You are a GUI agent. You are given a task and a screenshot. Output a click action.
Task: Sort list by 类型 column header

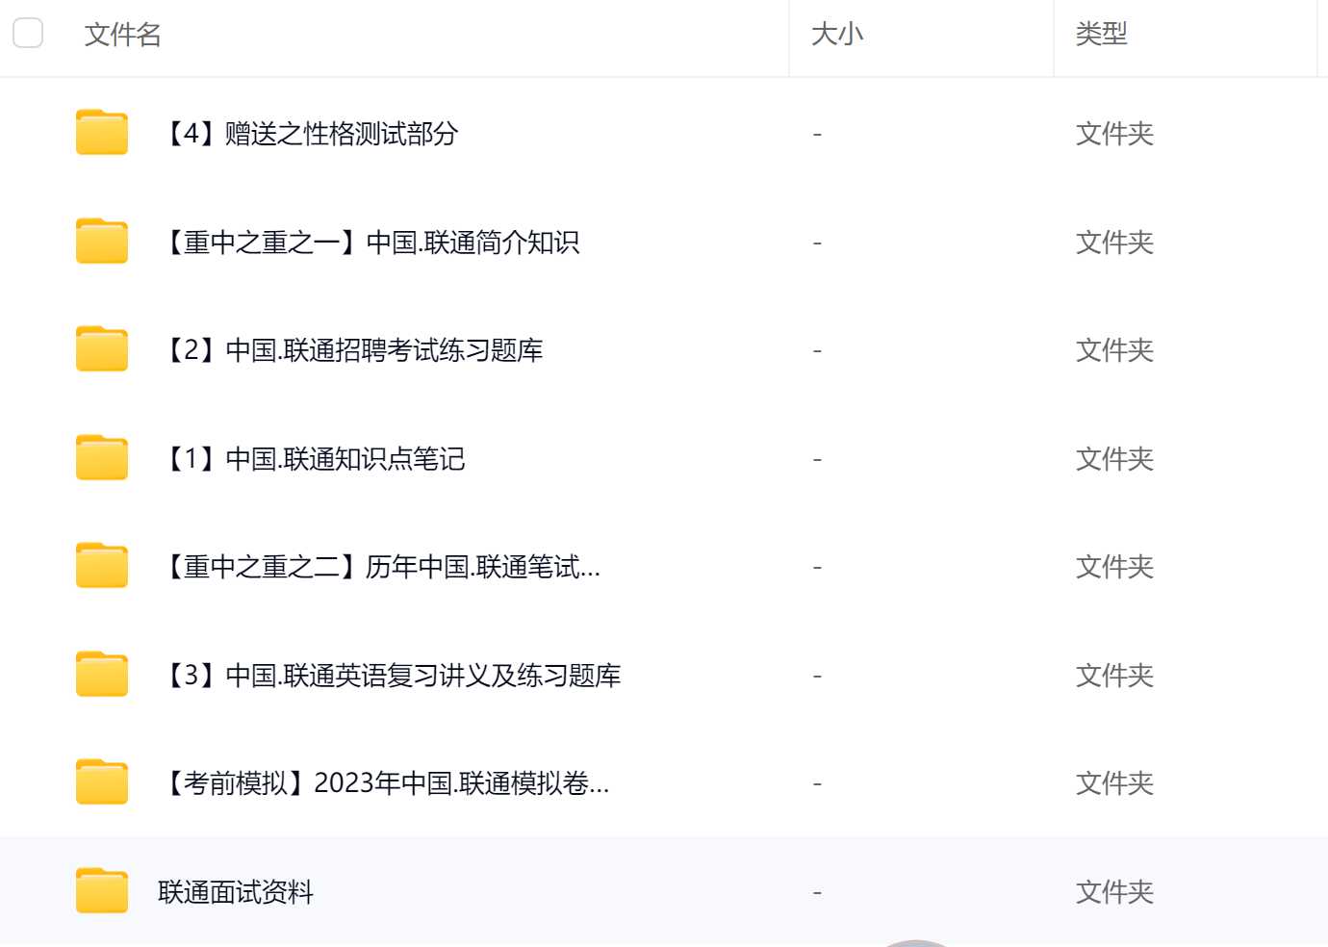[1101, 35]
